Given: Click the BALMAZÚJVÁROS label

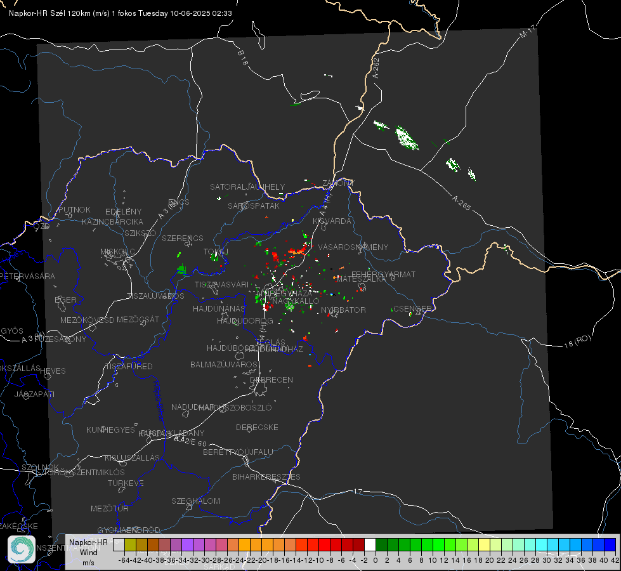Looking at the screenshot, I should (224, 364).
